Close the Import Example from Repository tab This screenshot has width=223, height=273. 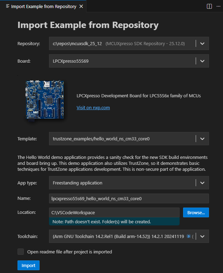pos(81,6)
